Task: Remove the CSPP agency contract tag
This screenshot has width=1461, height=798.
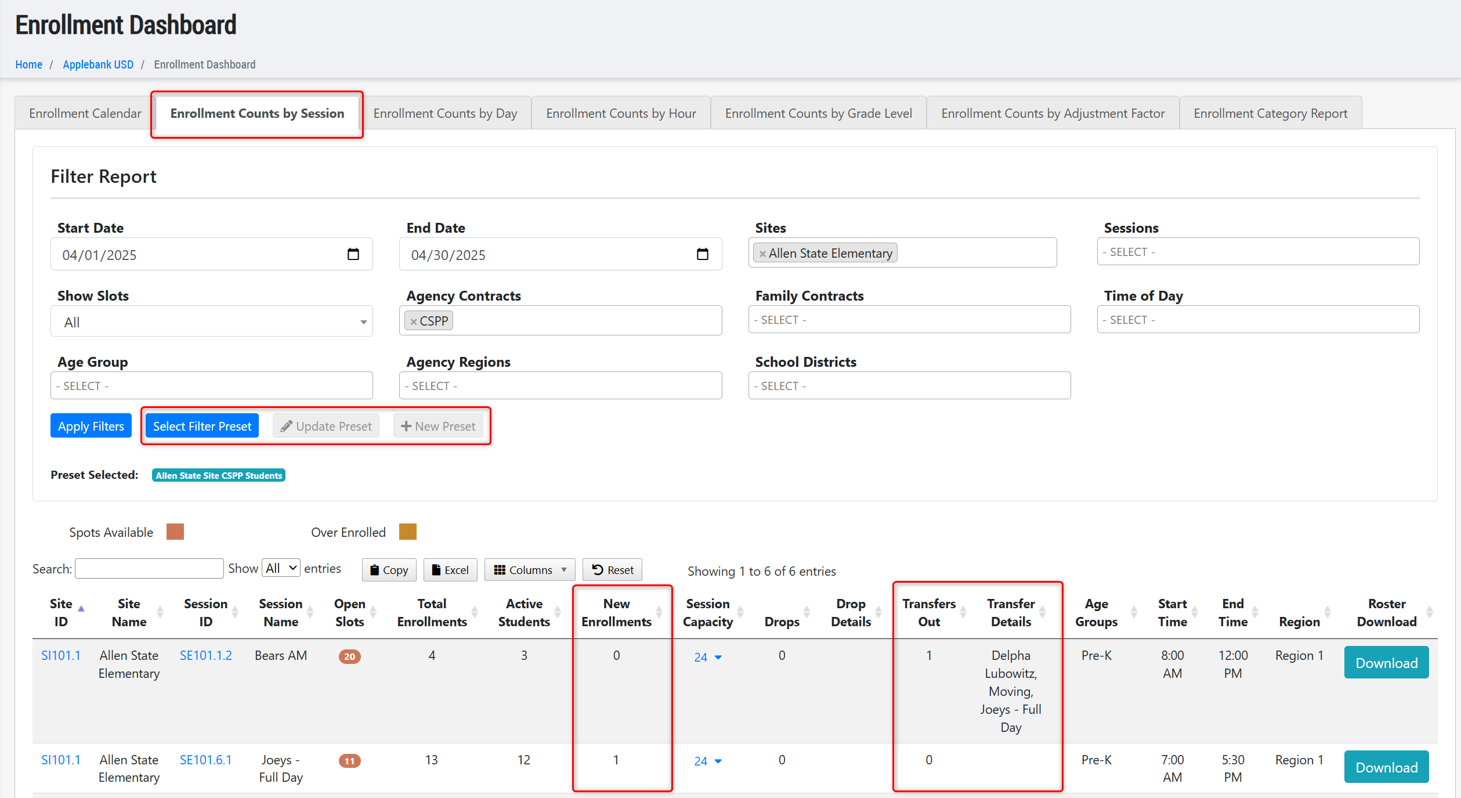Action: point(413,322)
